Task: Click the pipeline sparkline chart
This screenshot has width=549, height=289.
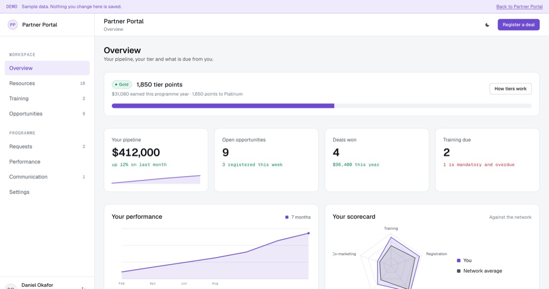Action: [156, 179]
